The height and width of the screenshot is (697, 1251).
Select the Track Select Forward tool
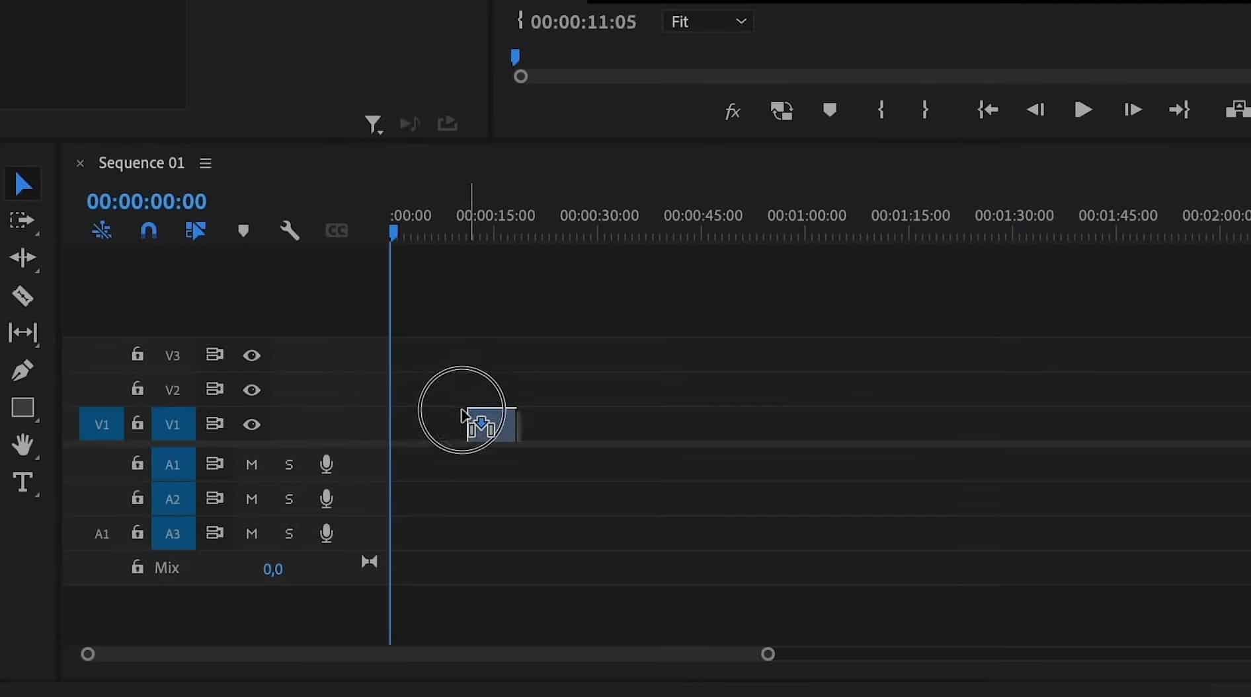pyautogui.click(x=22, y=221)
